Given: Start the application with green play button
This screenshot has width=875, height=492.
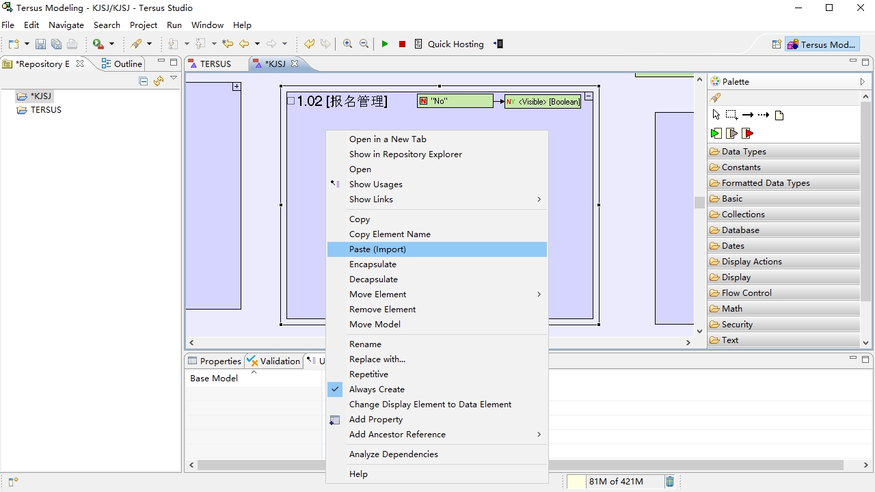Looking at the screenshot, I should pos(385,44).
